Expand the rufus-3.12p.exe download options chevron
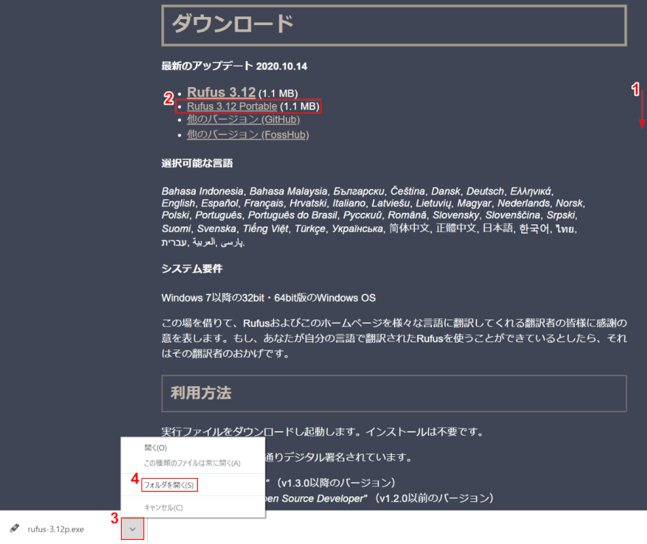The image size is (647, 544). [133, 529]
